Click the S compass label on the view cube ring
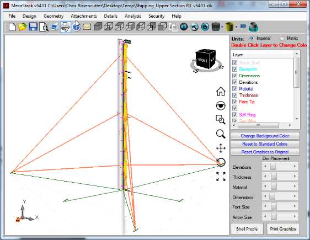310x240 pixels. 195,71
